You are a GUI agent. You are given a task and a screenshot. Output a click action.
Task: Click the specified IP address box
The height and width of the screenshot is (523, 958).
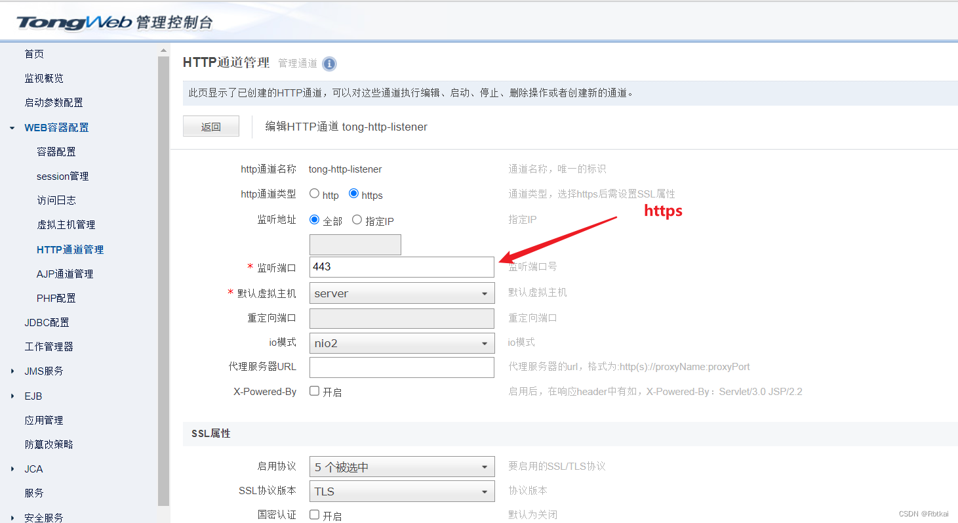(355, 245)
